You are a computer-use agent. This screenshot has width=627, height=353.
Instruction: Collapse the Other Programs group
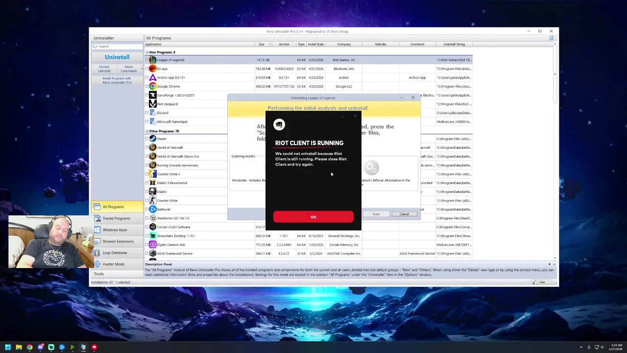pyautogui.click(x=146, y=131)
